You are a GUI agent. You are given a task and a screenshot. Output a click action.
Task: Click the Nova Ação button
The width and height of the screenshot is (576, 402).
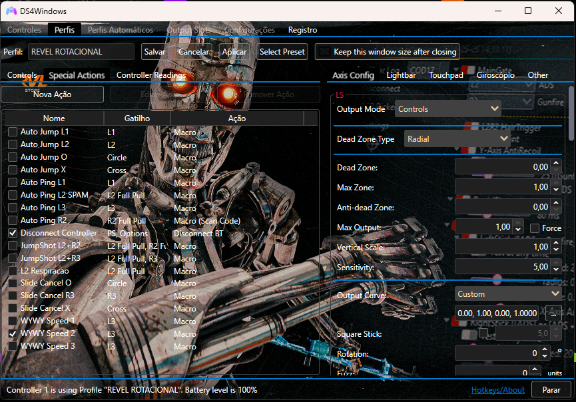pyautogui.click(x=53, y=95)
